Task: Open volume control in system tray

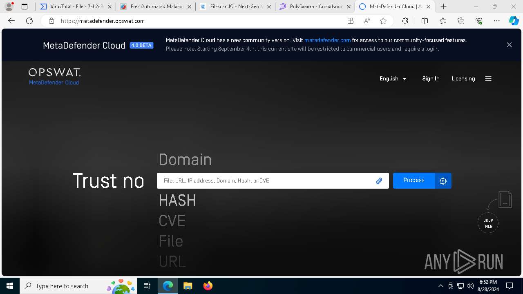Action: click(470, 286)
